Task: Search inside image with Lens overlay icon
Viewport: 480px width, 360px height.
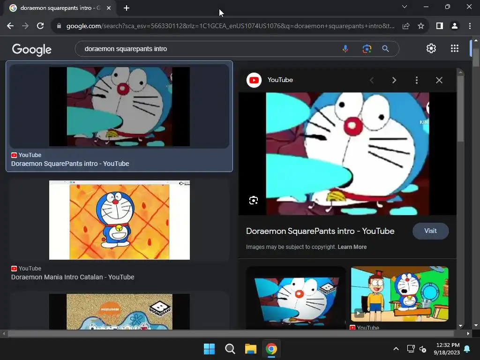Action: [254, 201]
